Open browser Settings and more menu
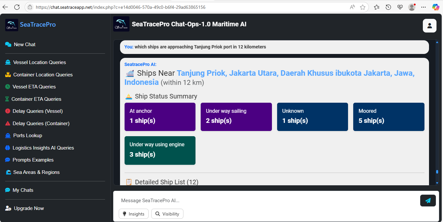Screen dimensions: 443x222 423,7
